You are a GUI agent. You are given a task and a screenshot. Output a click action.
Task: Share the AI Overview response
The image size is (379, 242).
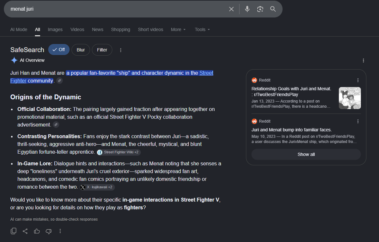pyautogui.click(x=25, y=231)
